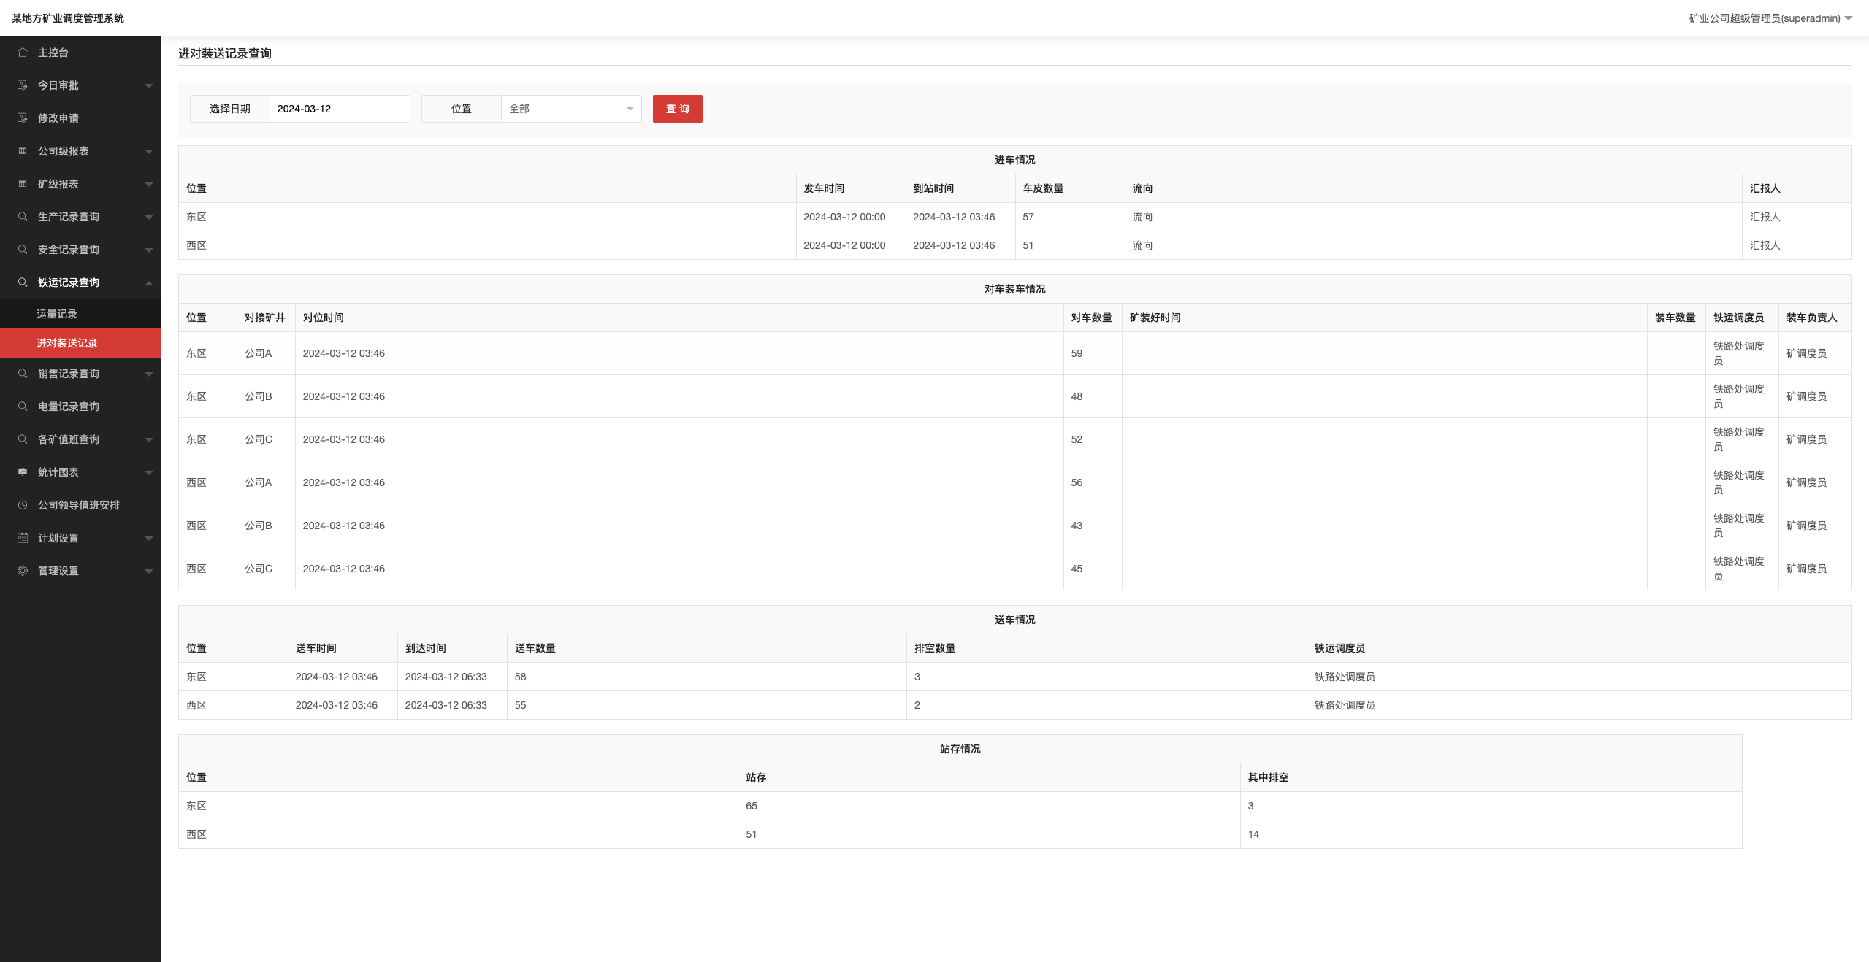Select the 运量记录 submenu item

click(80, 314)
